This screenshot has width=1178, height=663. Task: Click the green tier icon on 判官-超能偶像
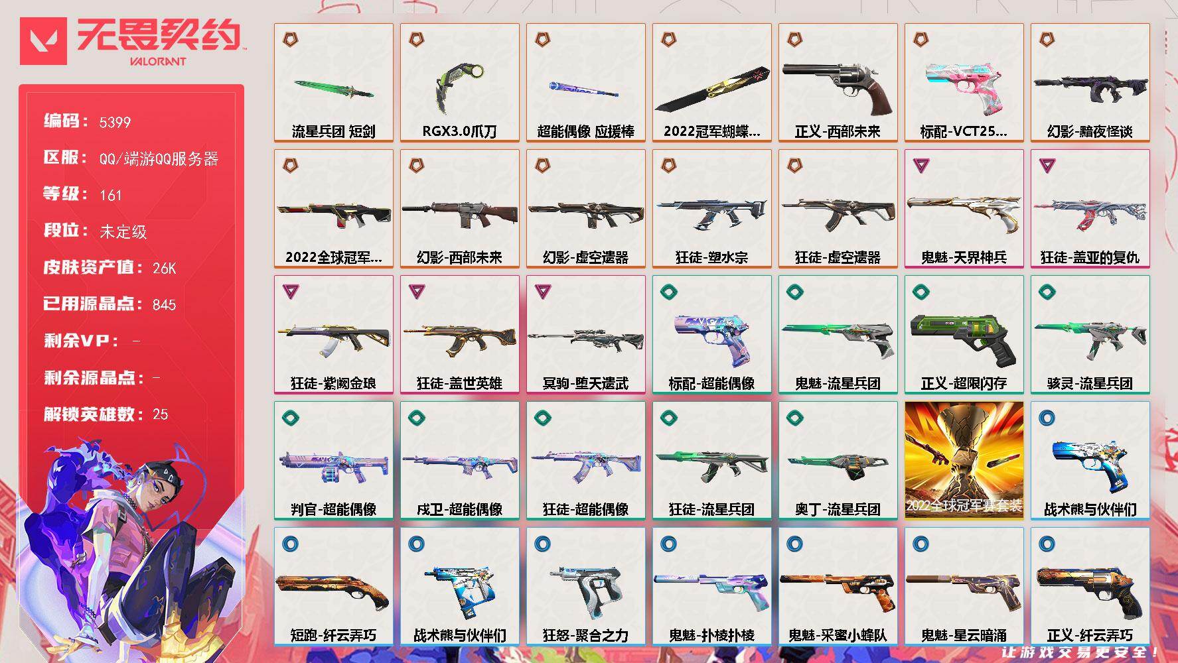point(290,418)
